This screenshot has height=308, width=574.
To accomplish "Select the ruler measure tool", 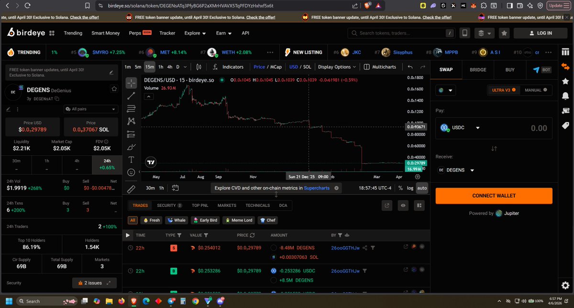I will click(131, 190).
